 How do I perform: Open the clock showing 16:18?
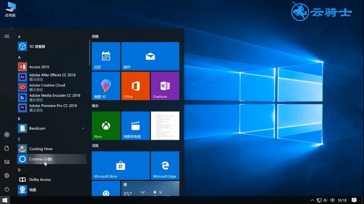342,200
